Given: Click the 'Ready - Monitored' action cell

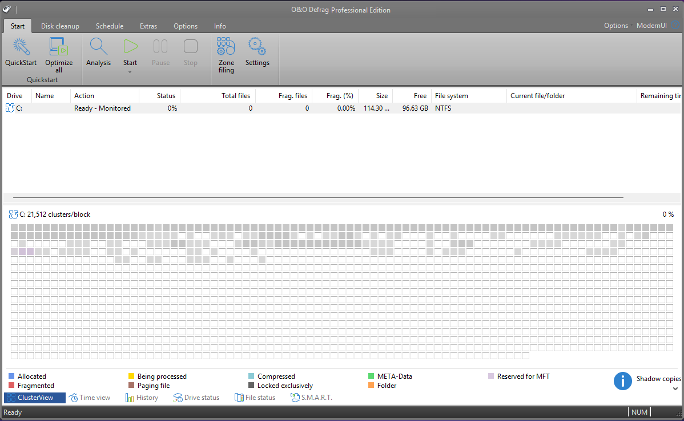Looking at the screenshot, I should pyautogui.click(x=102, y=108).
